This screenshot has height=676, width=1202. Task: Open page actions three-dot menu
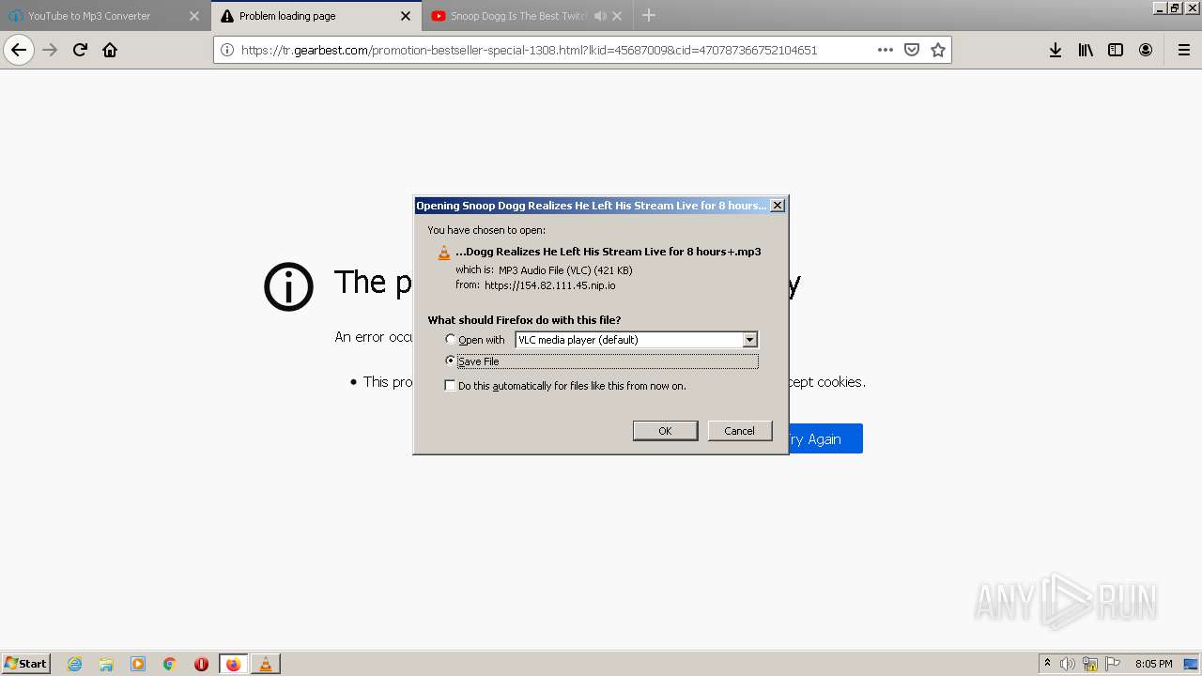(x=885, y=50)
